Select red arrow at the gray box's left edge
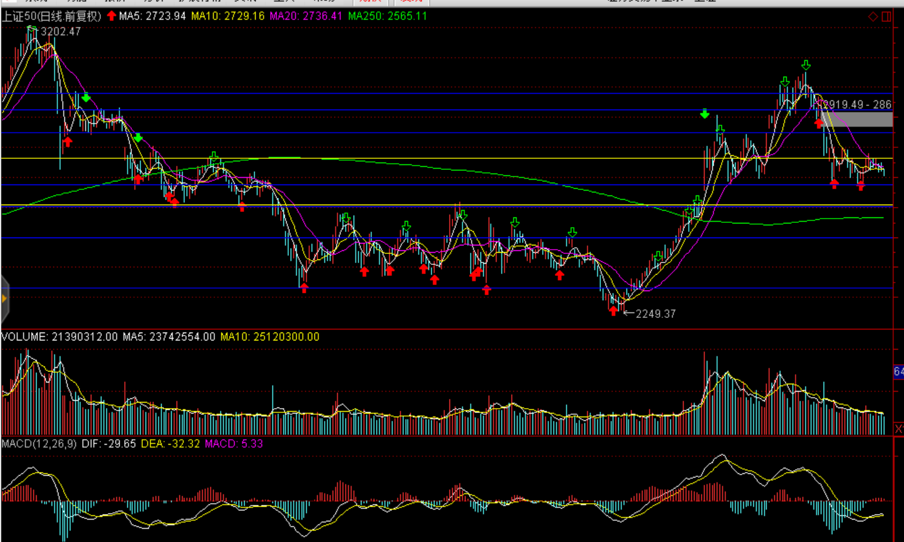904x542 pixels. [819, 124]
